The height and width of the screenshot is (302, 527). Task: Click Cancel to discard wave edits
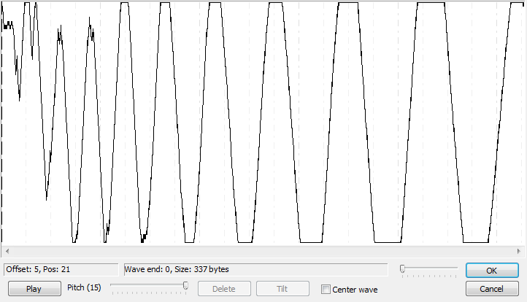(x=491, y=289)
